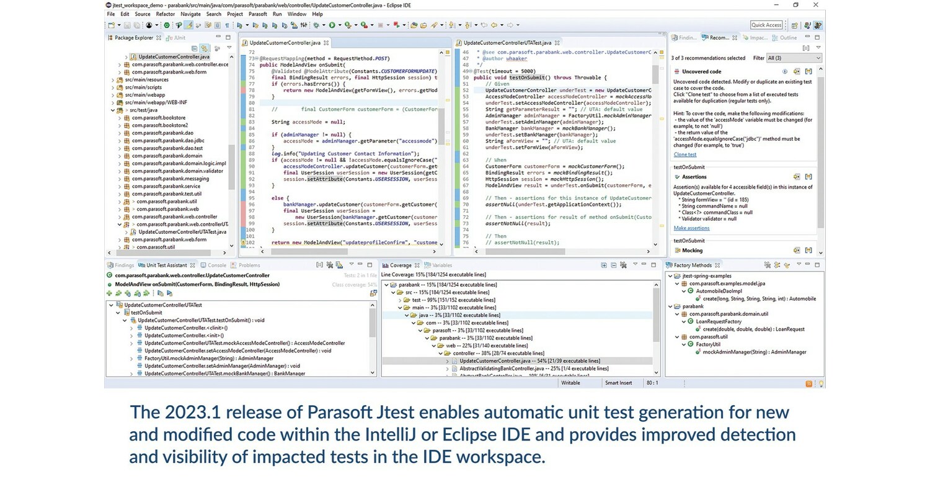Open the Filter All (3) dropdown
Screen dimensions: 930x487
click(x=794, y=58)
